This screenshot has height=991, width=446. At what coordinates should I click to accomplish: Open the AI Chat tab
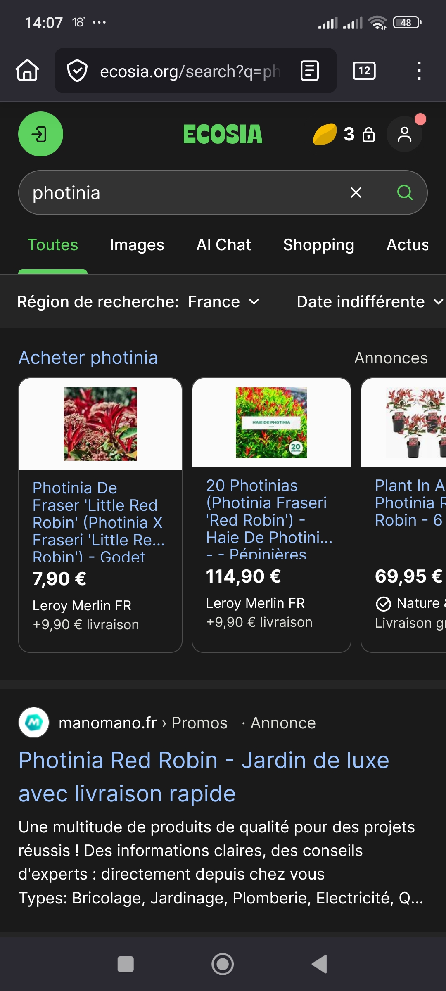223,245
